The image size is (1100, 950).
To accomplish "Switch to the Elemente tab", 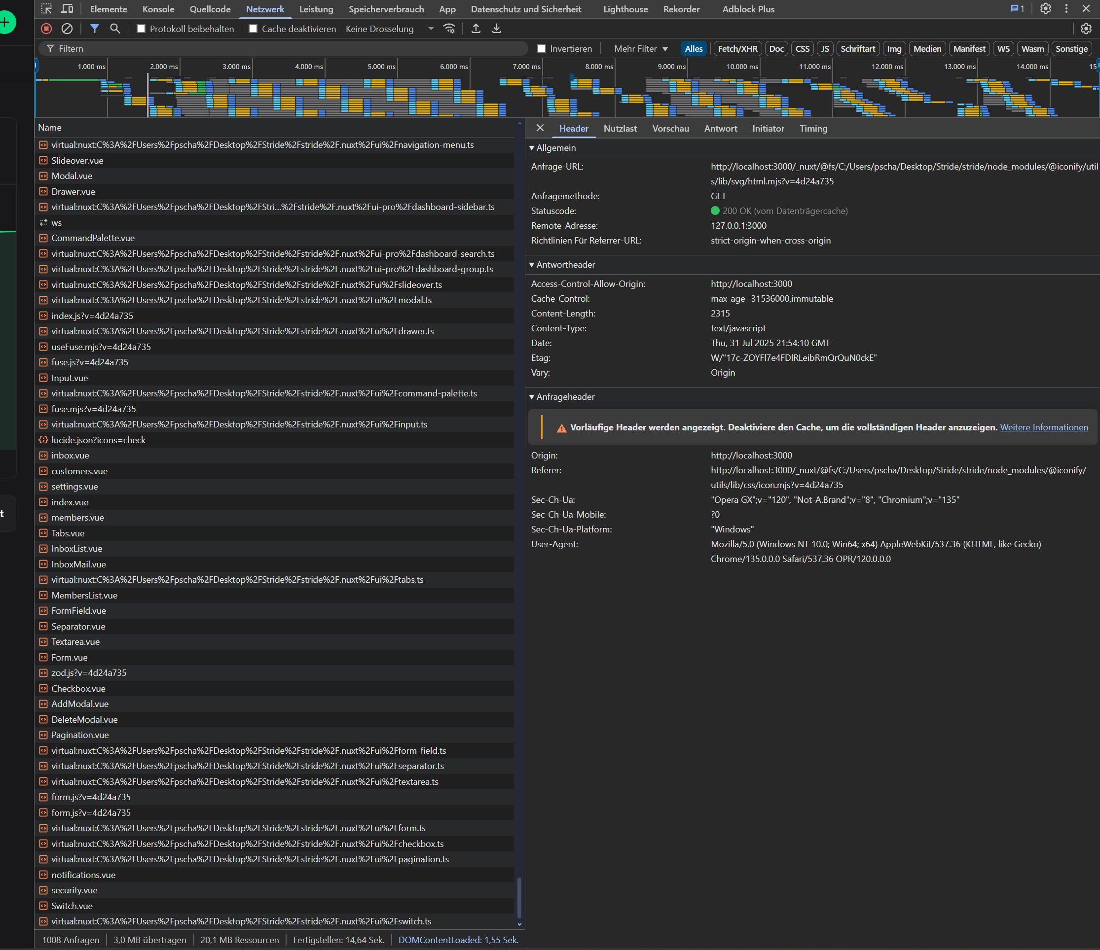I will pyautogui.click(x=109, y=9).
